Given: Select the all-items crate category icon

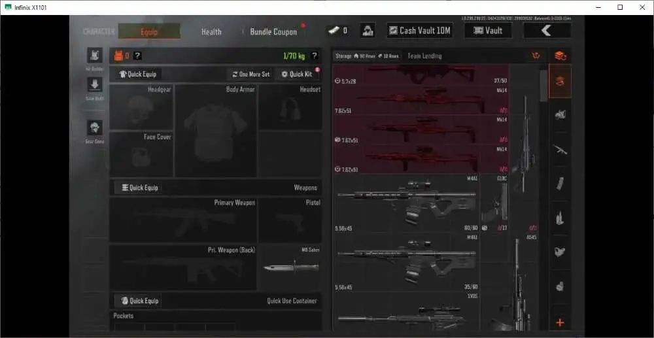Looking at the screenshot, I should (560, 81).
